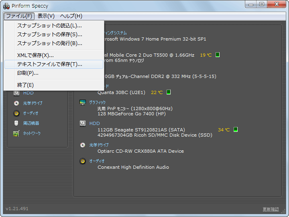
Task: Click the 112GB Seagate ST9120821AS (SATA) line
Action: [141, 130]
